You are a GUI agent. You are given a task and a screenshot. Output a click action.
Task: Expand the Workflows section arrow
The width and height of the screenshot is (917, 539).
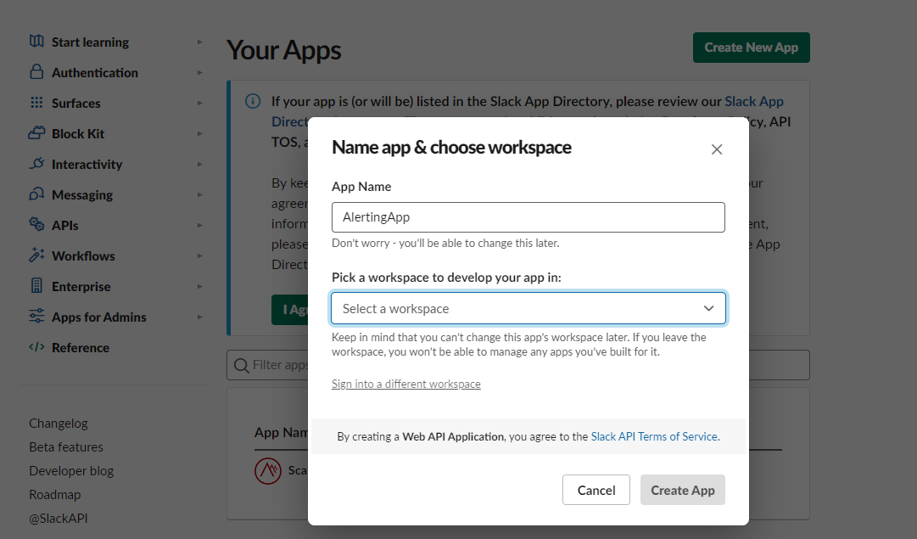[200, 255]
